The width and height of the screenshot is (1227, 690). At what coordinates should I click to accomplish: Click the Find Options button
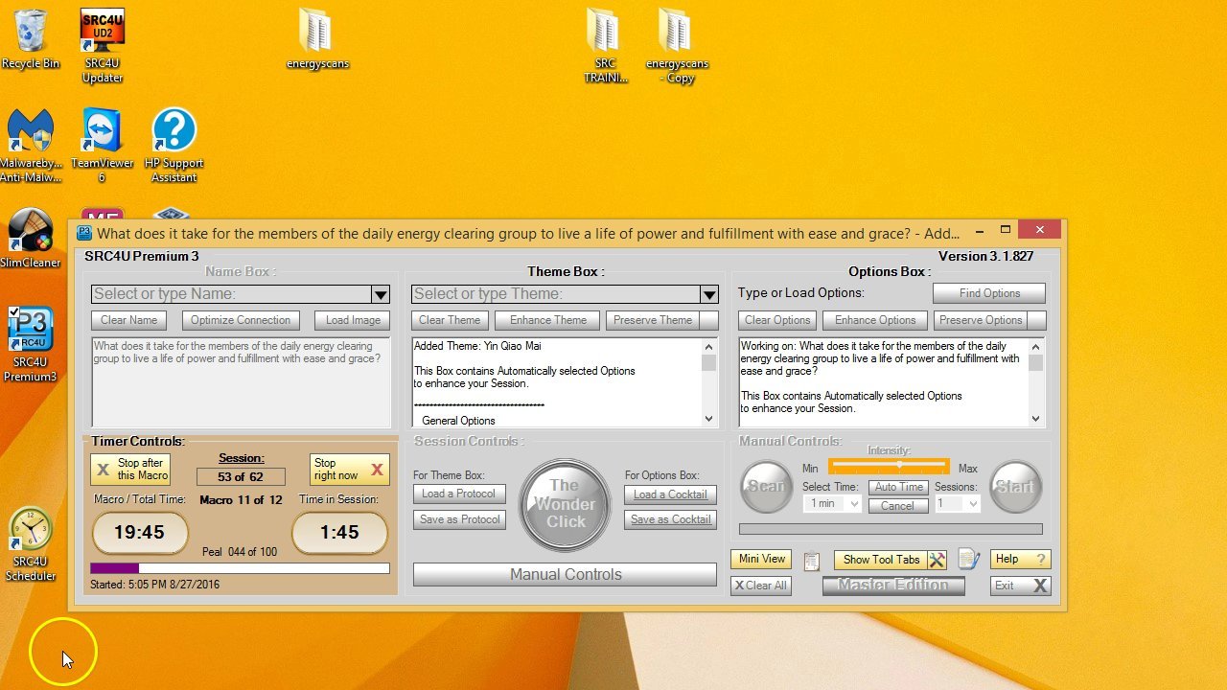click(988, 293)
